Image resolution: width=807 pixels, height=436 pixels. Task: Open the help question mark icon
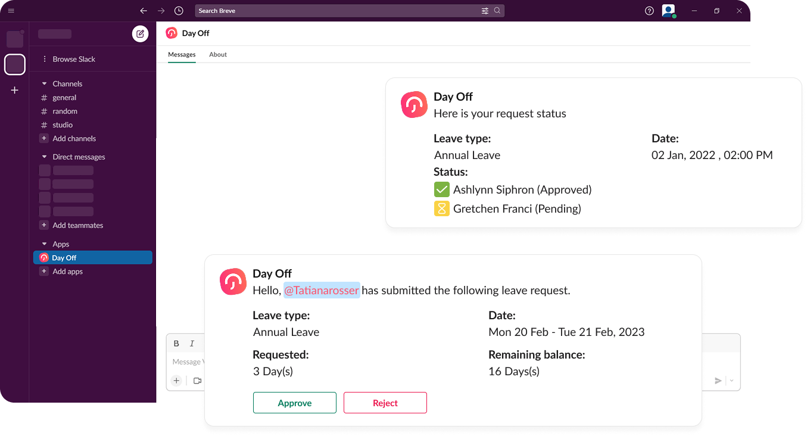[x=649, y=11]
